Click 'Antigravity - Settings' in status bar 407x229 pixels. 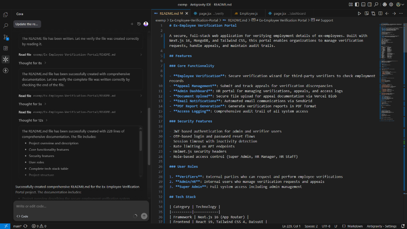(381, 226)
